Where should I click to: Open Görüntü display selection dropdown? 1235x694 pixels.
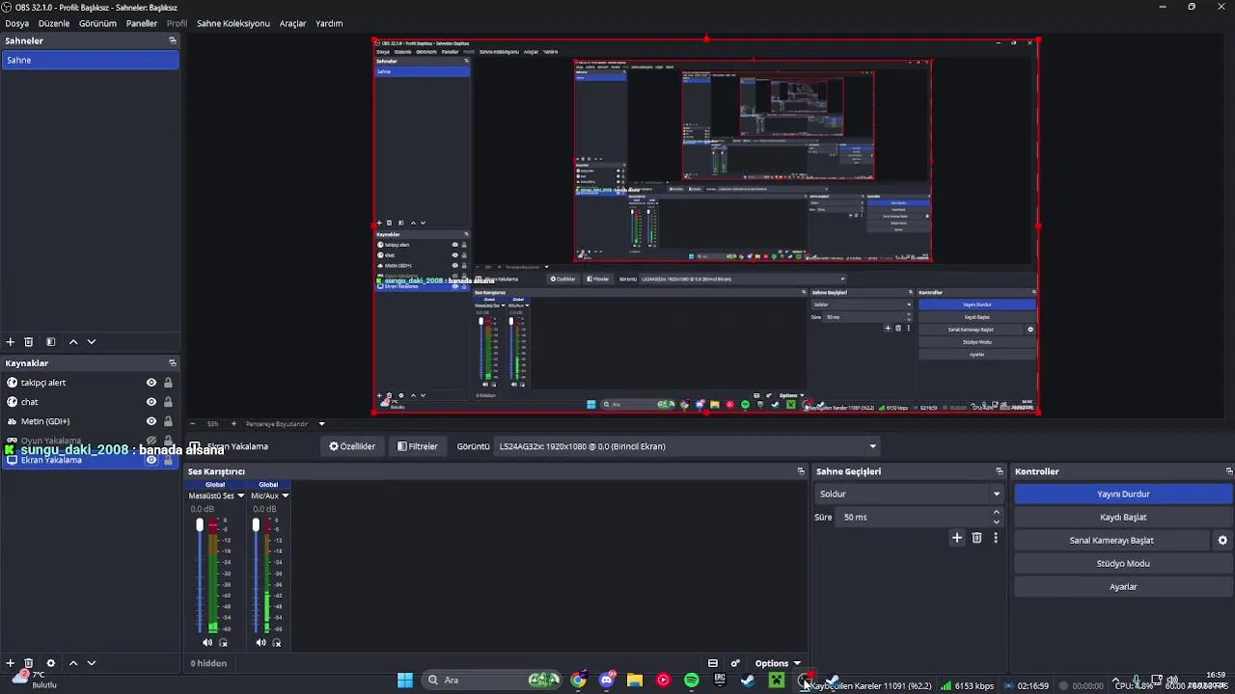click(x=687, y=446)
